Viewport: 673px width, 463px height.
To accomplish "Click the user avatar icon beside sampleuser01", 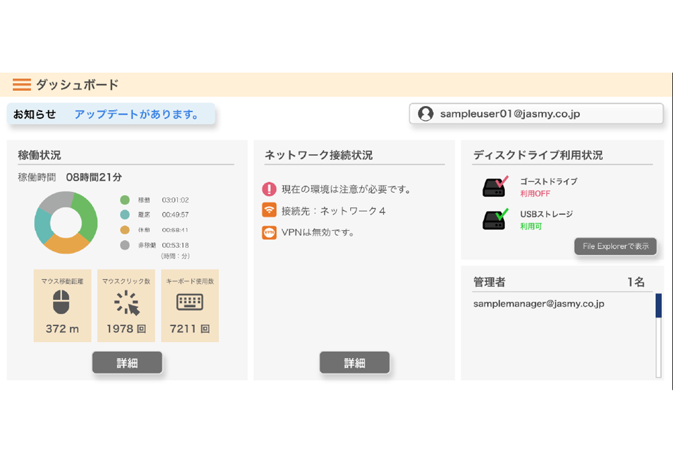I will [426, 114].
